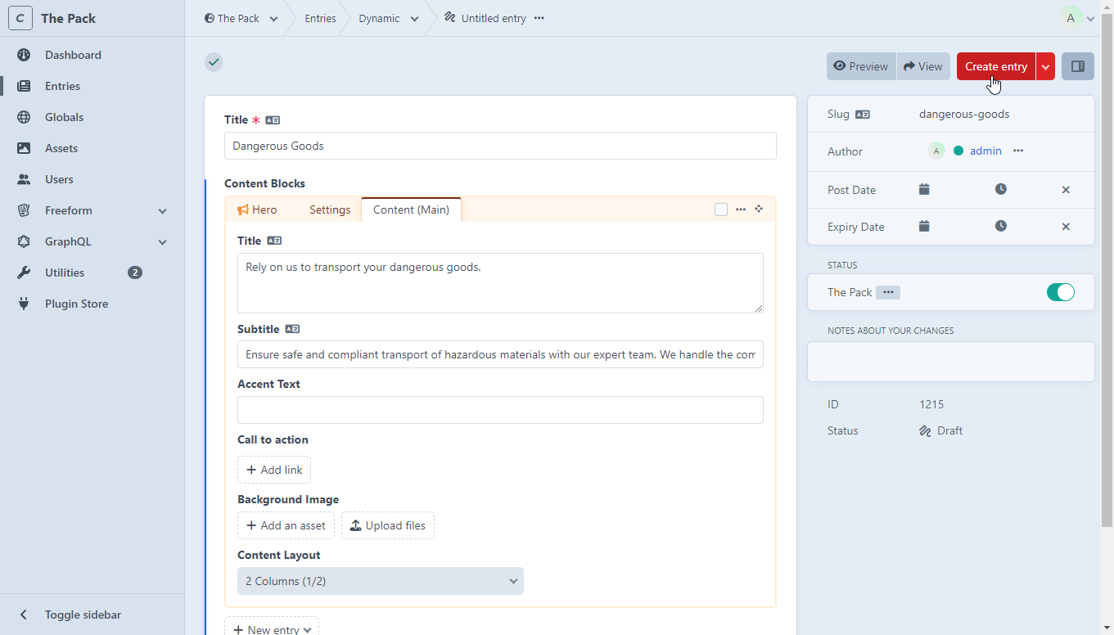Open Author admin actions ellipsis
Viewport: 1114px width, 635px height.
[x=1018, y=151]
